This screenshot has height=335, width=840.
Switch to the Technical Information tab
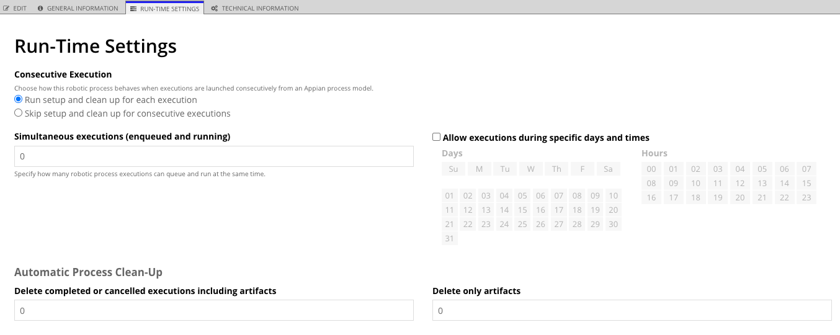(259, 9)
